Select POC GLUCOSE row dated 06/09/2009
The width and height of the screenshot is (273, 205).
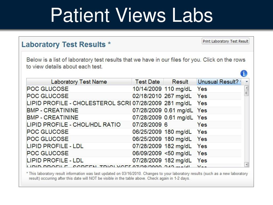(134, 153)
